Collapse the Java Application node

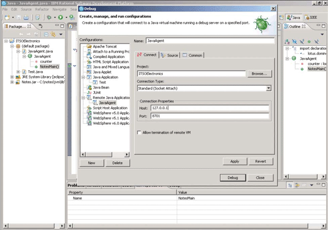tap(83, 77)
